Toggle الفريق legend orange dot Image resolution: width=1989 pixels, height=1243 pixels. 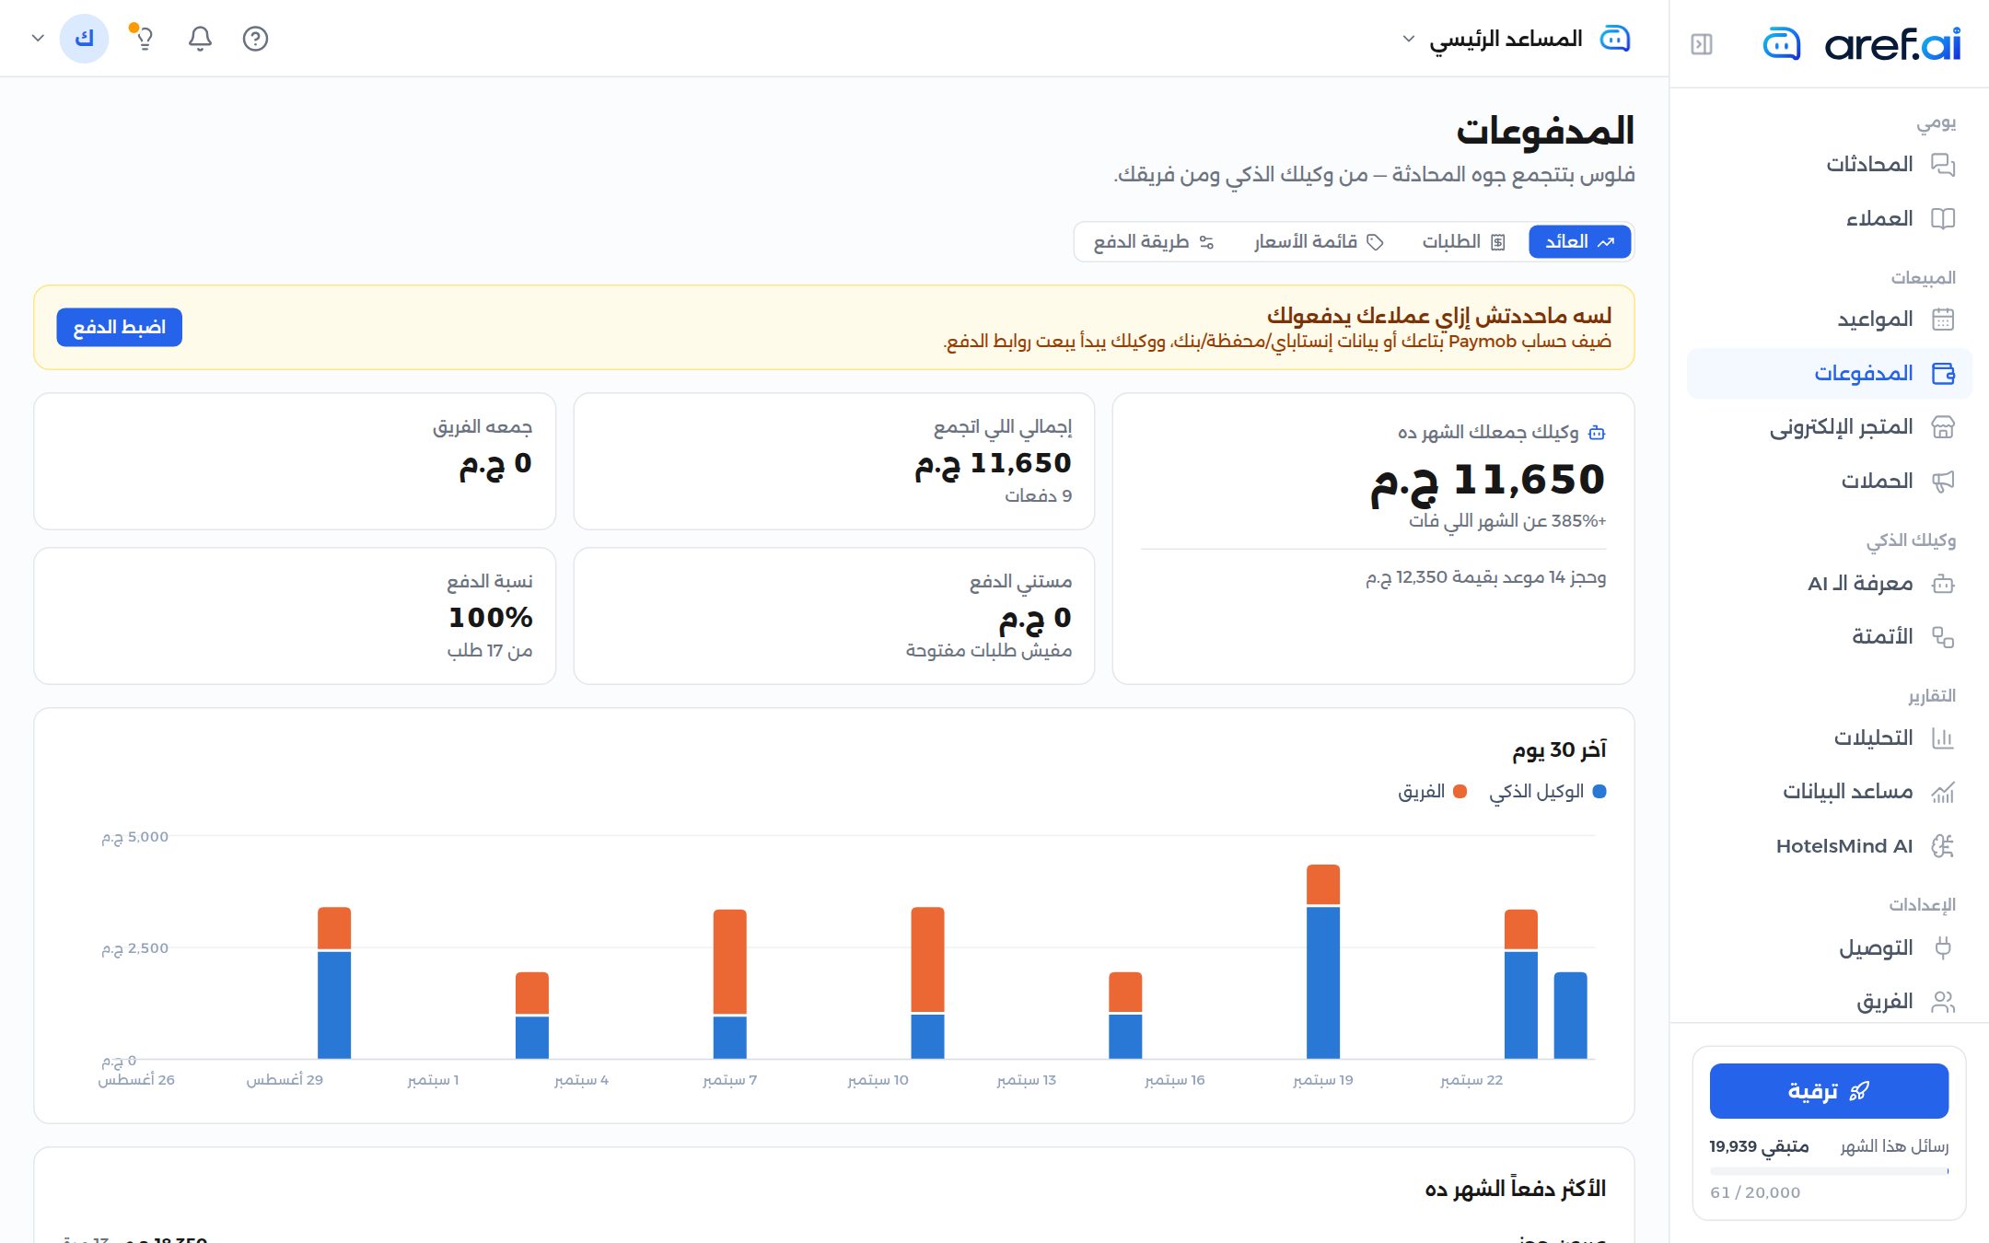tap(1460, 792)
